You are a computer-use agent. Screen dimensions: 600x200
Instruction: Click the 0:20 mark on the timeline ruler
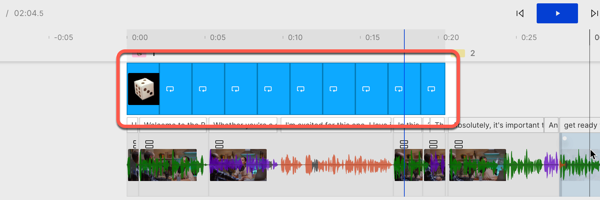[x=451, y=37]
